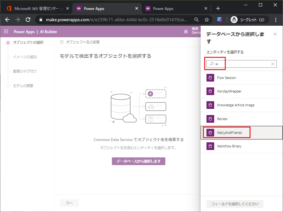
Task: Select the Flow Session entity
Action: (x=226, y=78)
